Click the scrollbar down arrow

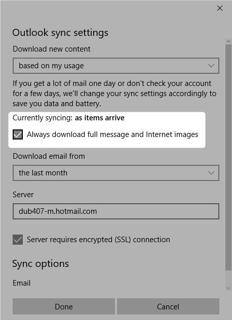click(x=228, y=288)
